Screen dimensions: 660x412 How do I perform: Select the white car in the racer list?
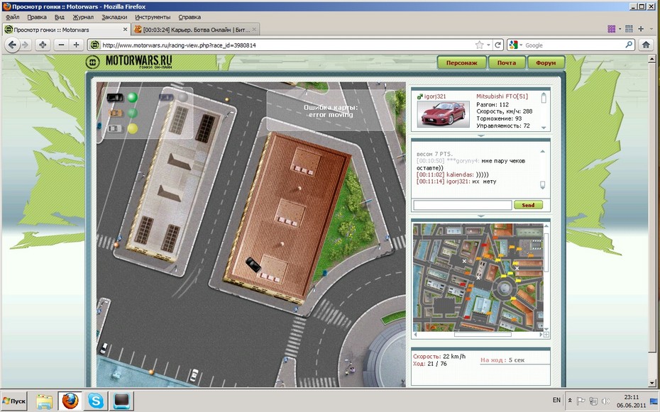[114, 128]
